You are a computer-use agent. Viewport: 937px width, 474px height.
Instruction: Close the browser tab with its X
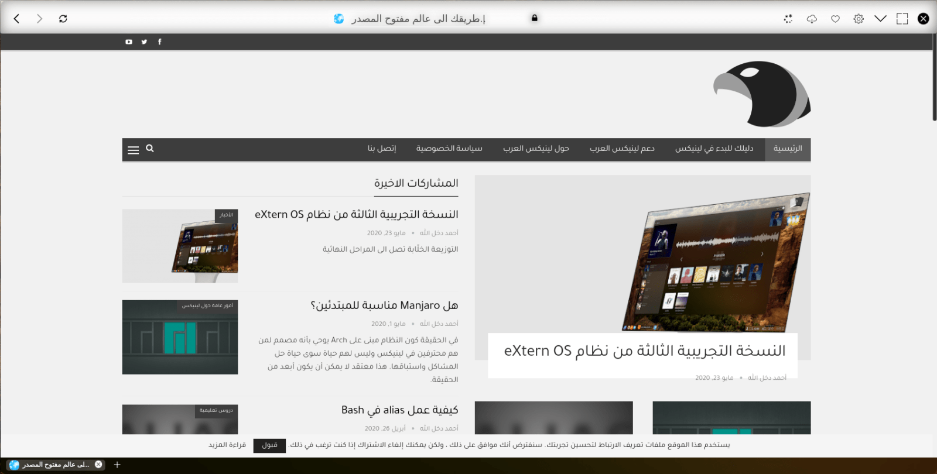pyautogui.click(x=98, y=465)
